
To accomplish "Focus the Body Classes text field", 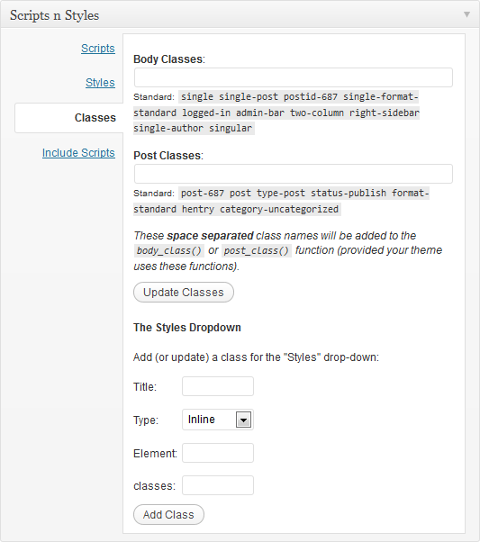I will tap(294, 77).
